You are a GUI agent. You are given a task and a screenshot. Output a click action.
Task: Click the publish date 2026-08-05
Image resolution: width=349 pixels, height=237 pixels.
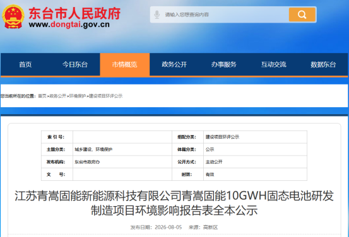(169, 227)
